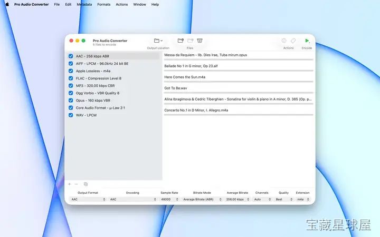Select Concerto No.1 in D Minor file
The height and width of the screenshot is (237, 380).
(196, 110)
